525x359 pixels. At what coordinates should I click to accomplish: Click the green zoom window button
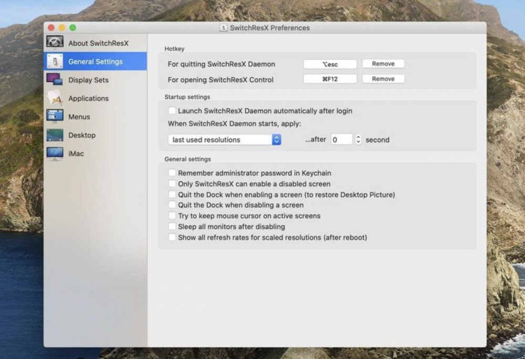coord(72,27)
